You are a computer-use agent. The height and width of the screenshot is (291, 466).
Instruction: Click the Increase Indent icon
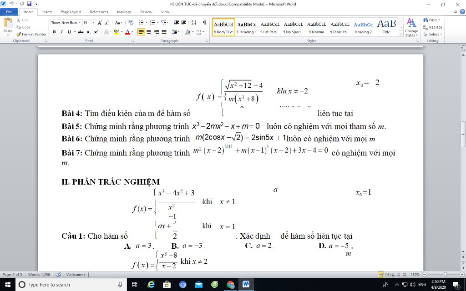(x=184, y=23)
